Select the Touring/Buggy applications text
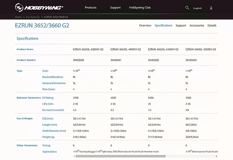 pos(116,152)
